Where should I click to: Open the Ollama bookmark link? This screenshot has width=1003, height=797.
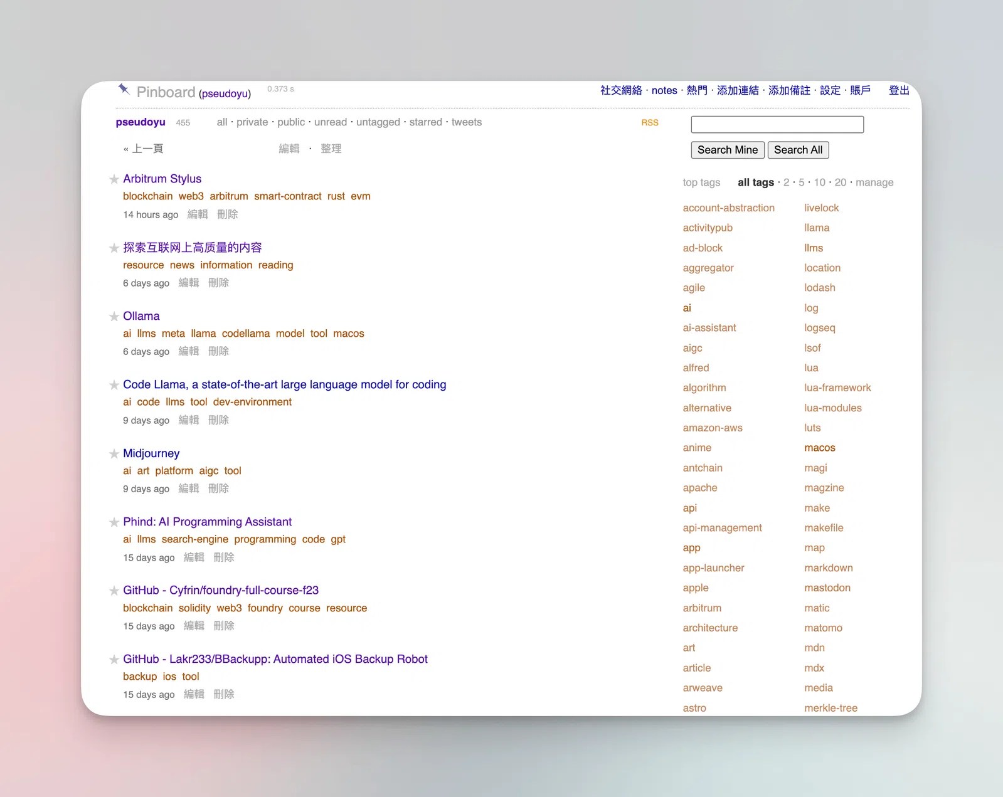(141, 316)
